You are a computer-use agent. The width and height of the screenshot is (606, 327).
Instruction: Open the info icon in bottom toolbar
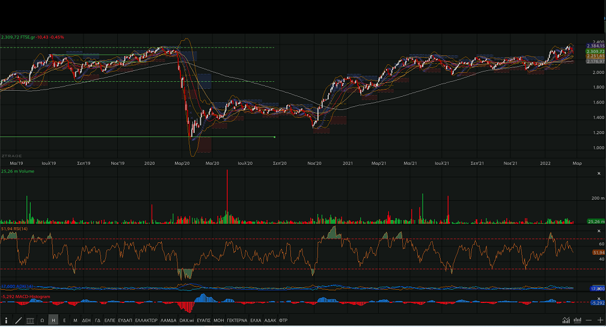tap(6, 320)
